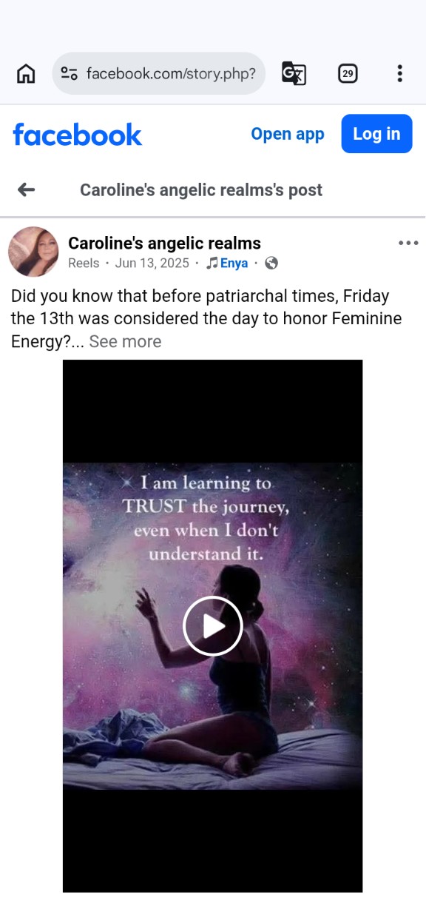Tap the browser home icon

pyautogui.click(x=26, y=73)
